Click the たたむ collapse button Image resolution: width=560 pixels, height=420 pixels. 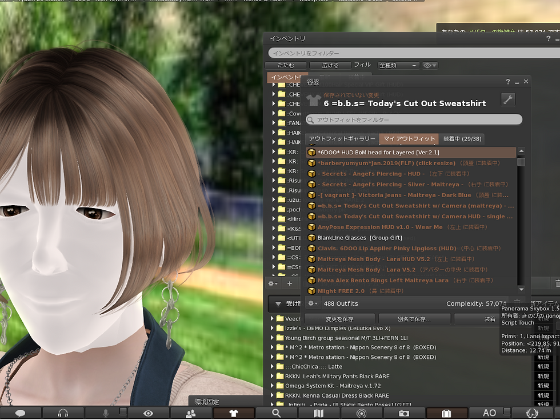coord(286,65)
